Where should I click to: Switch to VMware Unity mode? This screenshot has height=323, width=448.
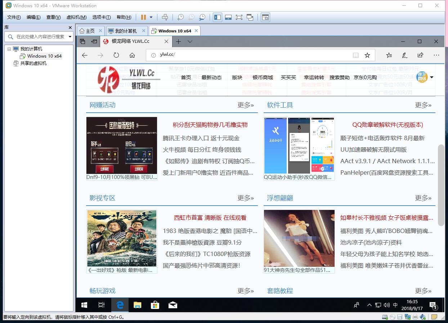(x=250, y=17)
